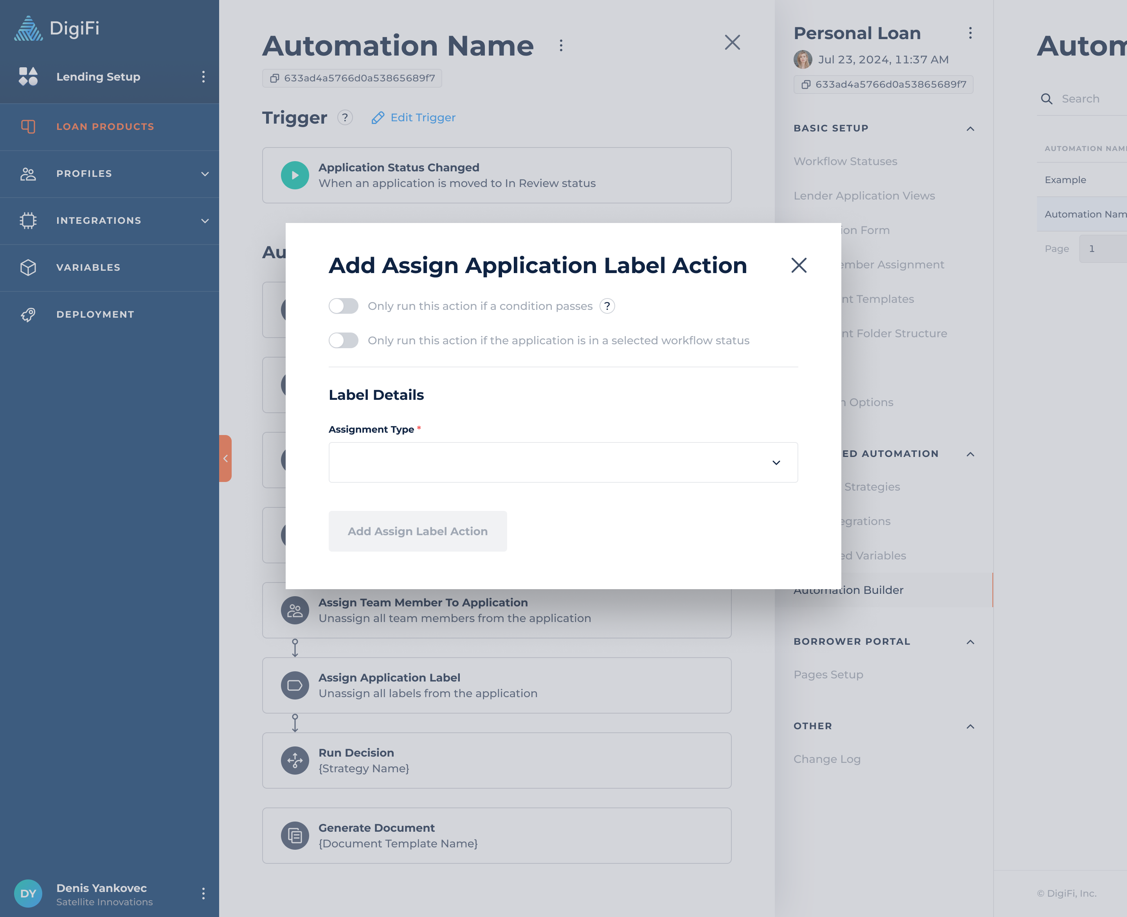Click the Profiles people icon
Screen dimensions: 1127x917
tap(28, 173)
